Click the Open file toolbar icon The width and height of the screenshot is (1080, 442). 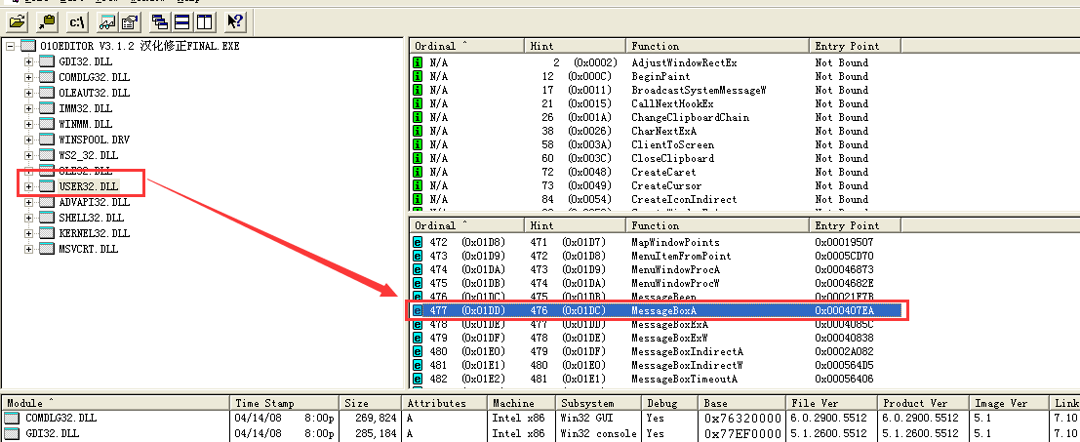pyautogui.click(x=18, y=22)
